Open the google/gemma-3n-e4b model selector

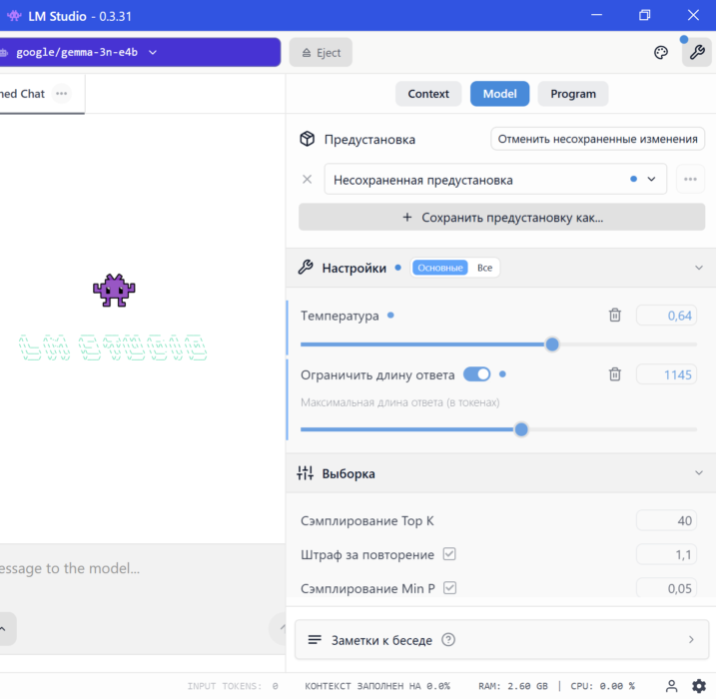140,53
